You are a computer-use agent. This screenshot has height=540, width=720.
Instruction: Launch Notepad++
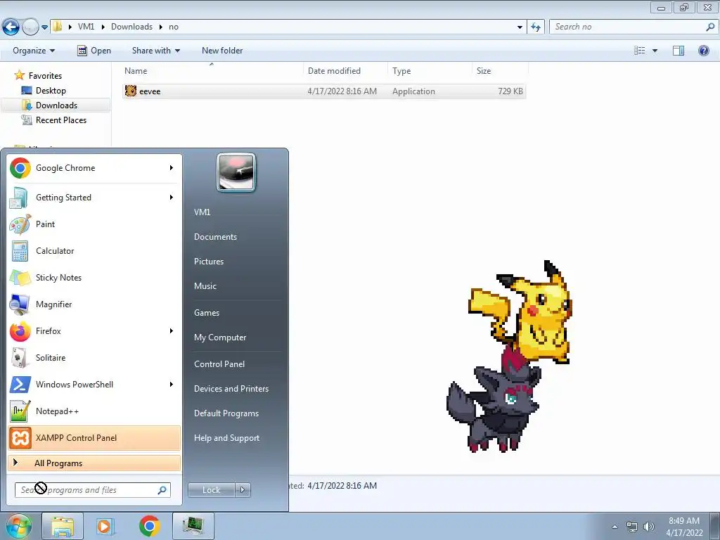tap(94, 411)
